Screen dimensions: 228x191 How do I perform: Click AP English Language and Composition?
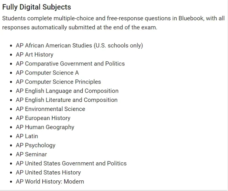point(67,91)
